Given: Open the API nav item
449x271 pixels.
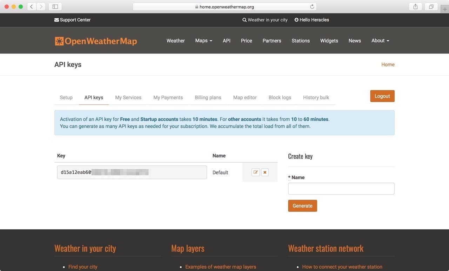Looking at the screenshot, I should click(x=227, y=41).
